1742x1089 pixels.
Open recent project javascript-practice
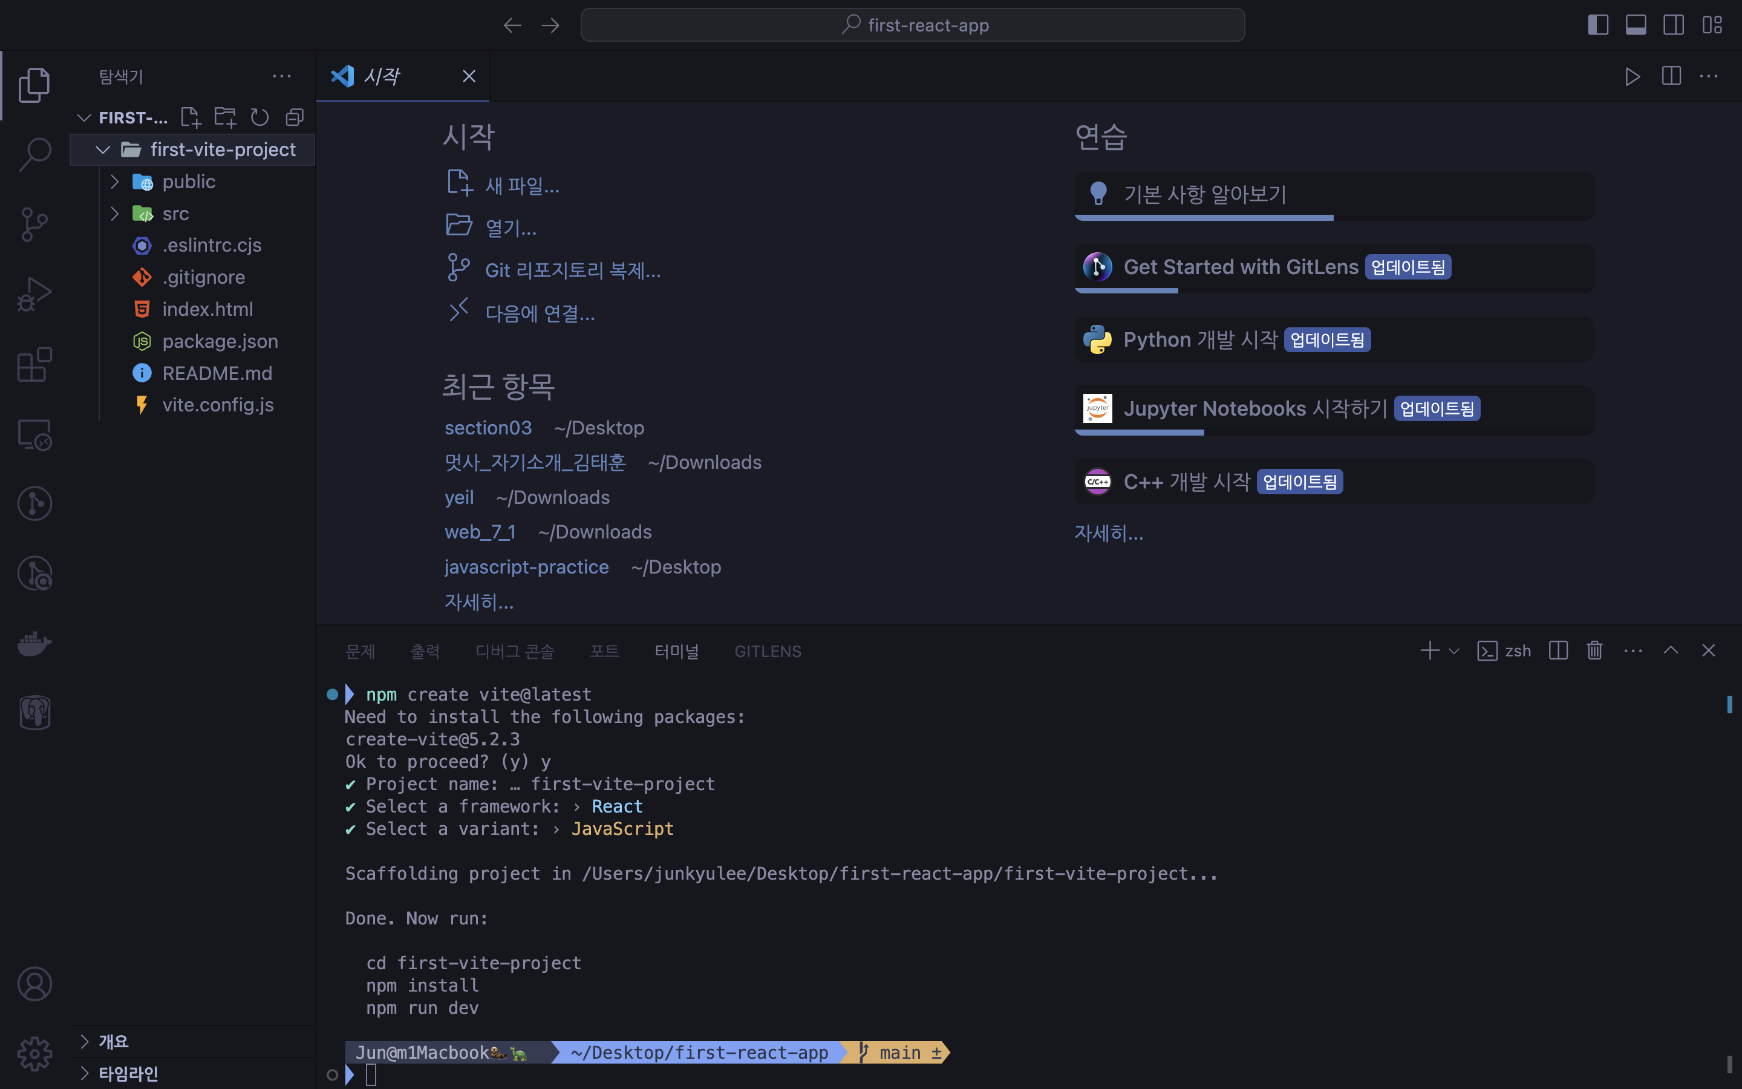(526, 567)
